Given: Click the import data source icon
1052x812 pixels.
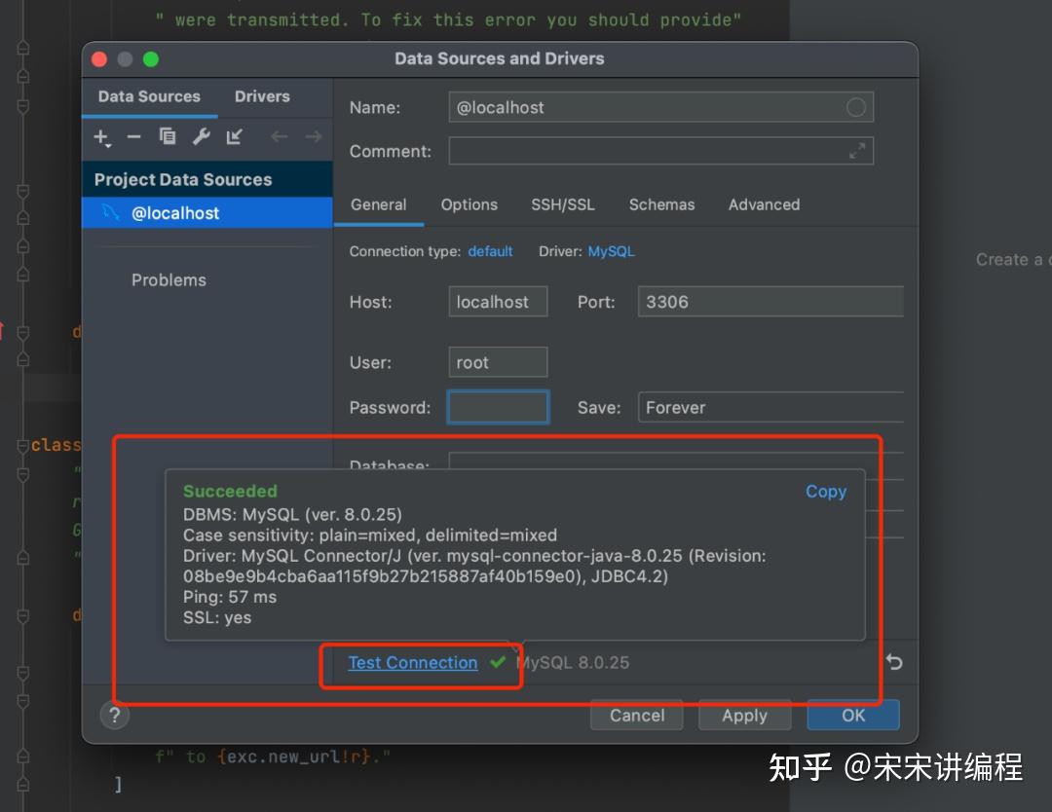Looking at the screenshot, I should point(234,137).
